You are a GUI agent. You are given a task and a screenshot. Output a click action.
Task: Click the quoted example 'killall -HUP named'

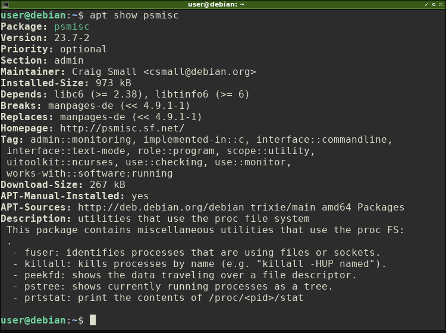[316, 264]
